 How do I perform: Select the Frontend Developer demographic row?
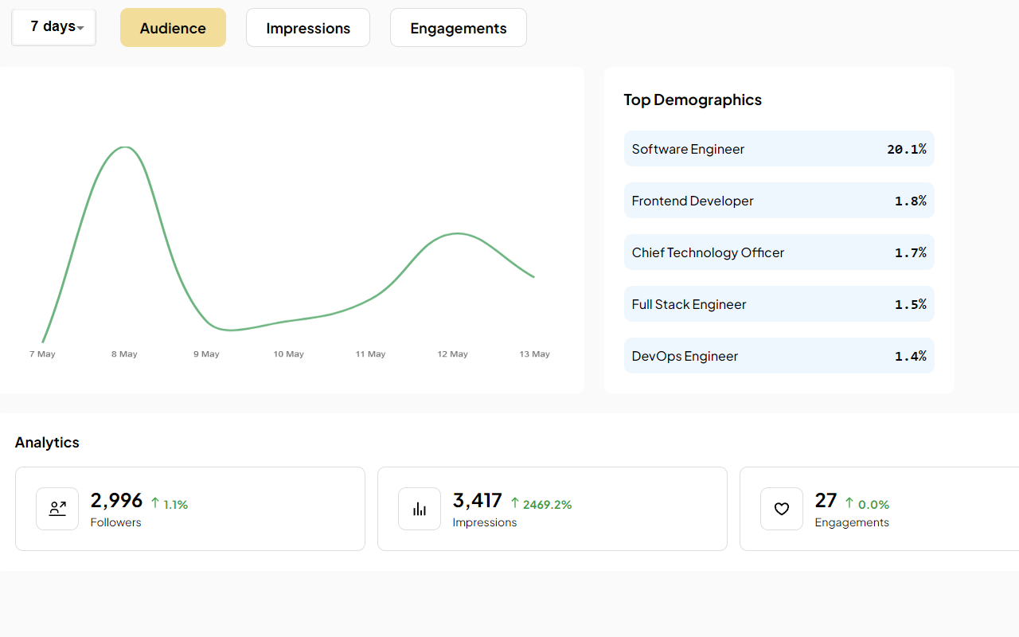tap(779, 201)
